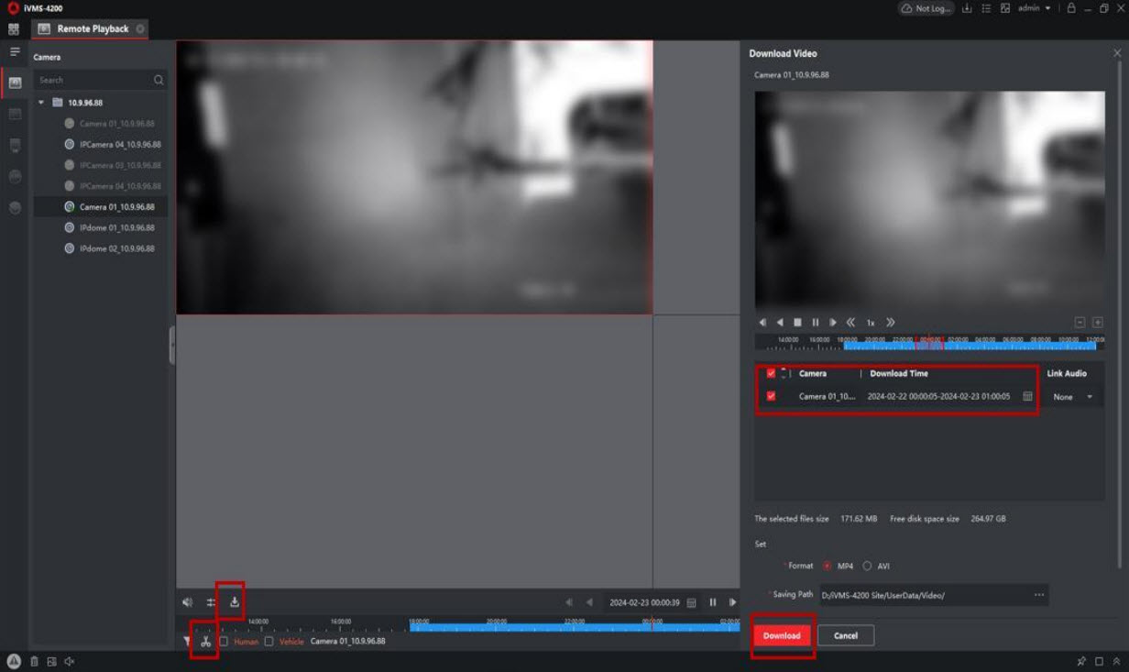Open the admin user dropdown
The image size is (1129, 672).
pos(1035,8)
